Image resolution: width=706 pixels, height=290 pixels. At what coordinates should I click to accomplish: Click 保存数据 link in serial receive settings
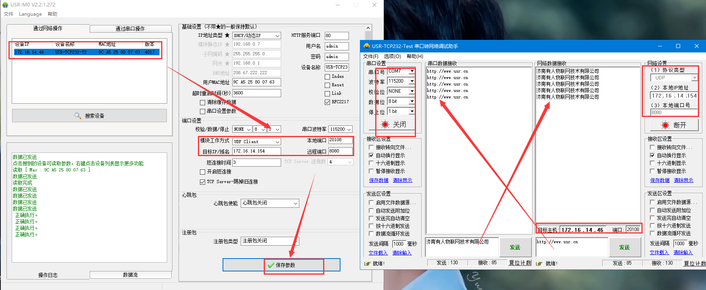[378, 180]
